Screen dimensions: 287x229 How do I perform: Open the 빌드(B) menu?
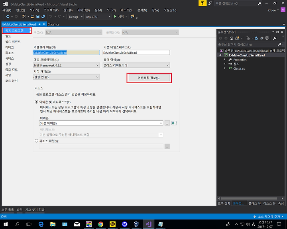(x=68, y=10)
